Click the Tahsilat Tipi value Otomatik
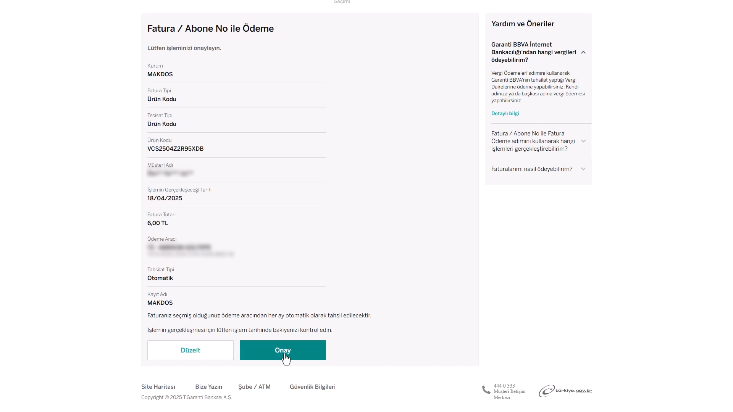 pos(160,278)
